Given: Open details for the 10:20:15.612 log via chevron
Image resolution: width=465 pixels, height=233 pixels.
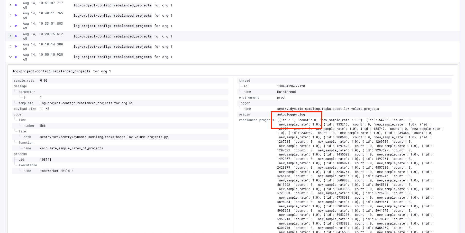Looking at the screenshot, I should click(x=11, y=36).
